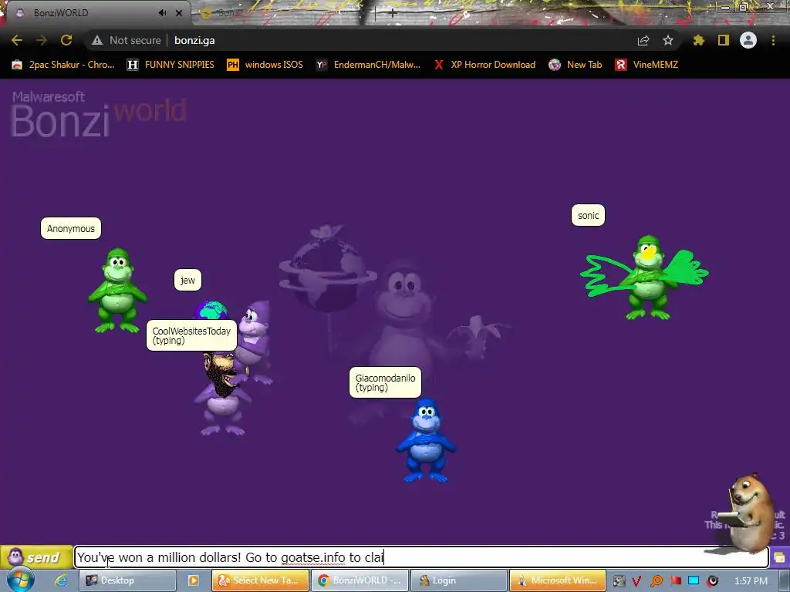This screenshot has width=790, height=592.
Task: Click the Not secure warning icon
Action: point(97,40)
